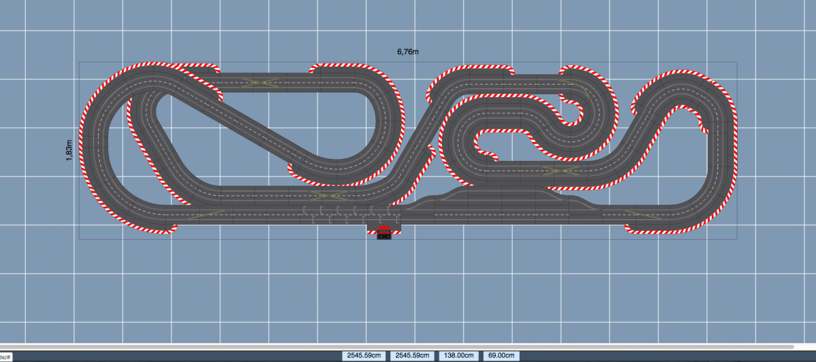The width and height of the screenshot is (816, 362).
Task: Click the 1,83m layout height label
Action: tap(69, 150)
